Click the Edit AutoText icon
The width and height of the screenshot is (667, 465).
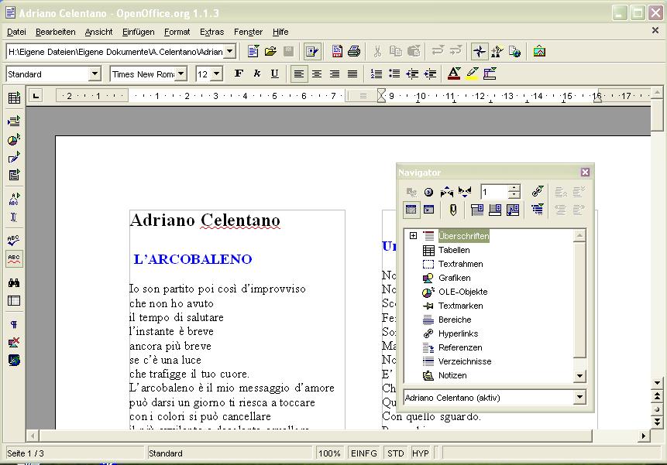point(14,199)
